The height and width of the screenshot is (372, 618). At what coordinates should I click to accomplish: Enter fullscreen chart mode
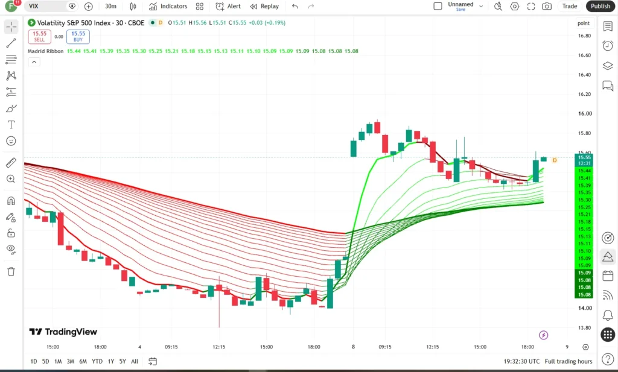point(531,6)
